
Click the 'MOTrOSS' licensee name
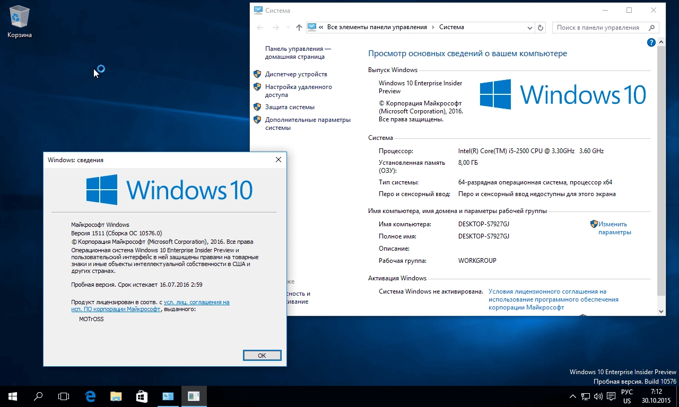[x=92, y=320]
